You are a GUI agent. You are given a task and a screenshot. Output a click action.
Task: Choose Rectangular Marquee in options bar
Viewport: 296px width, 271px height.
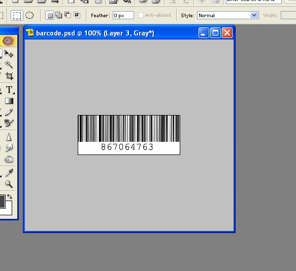(x=17, y=15)
